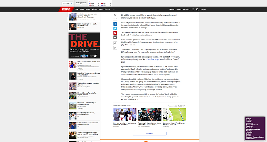
Task: Open sponsored Team Sky Motor Homes headline
Action: [150, 124]
